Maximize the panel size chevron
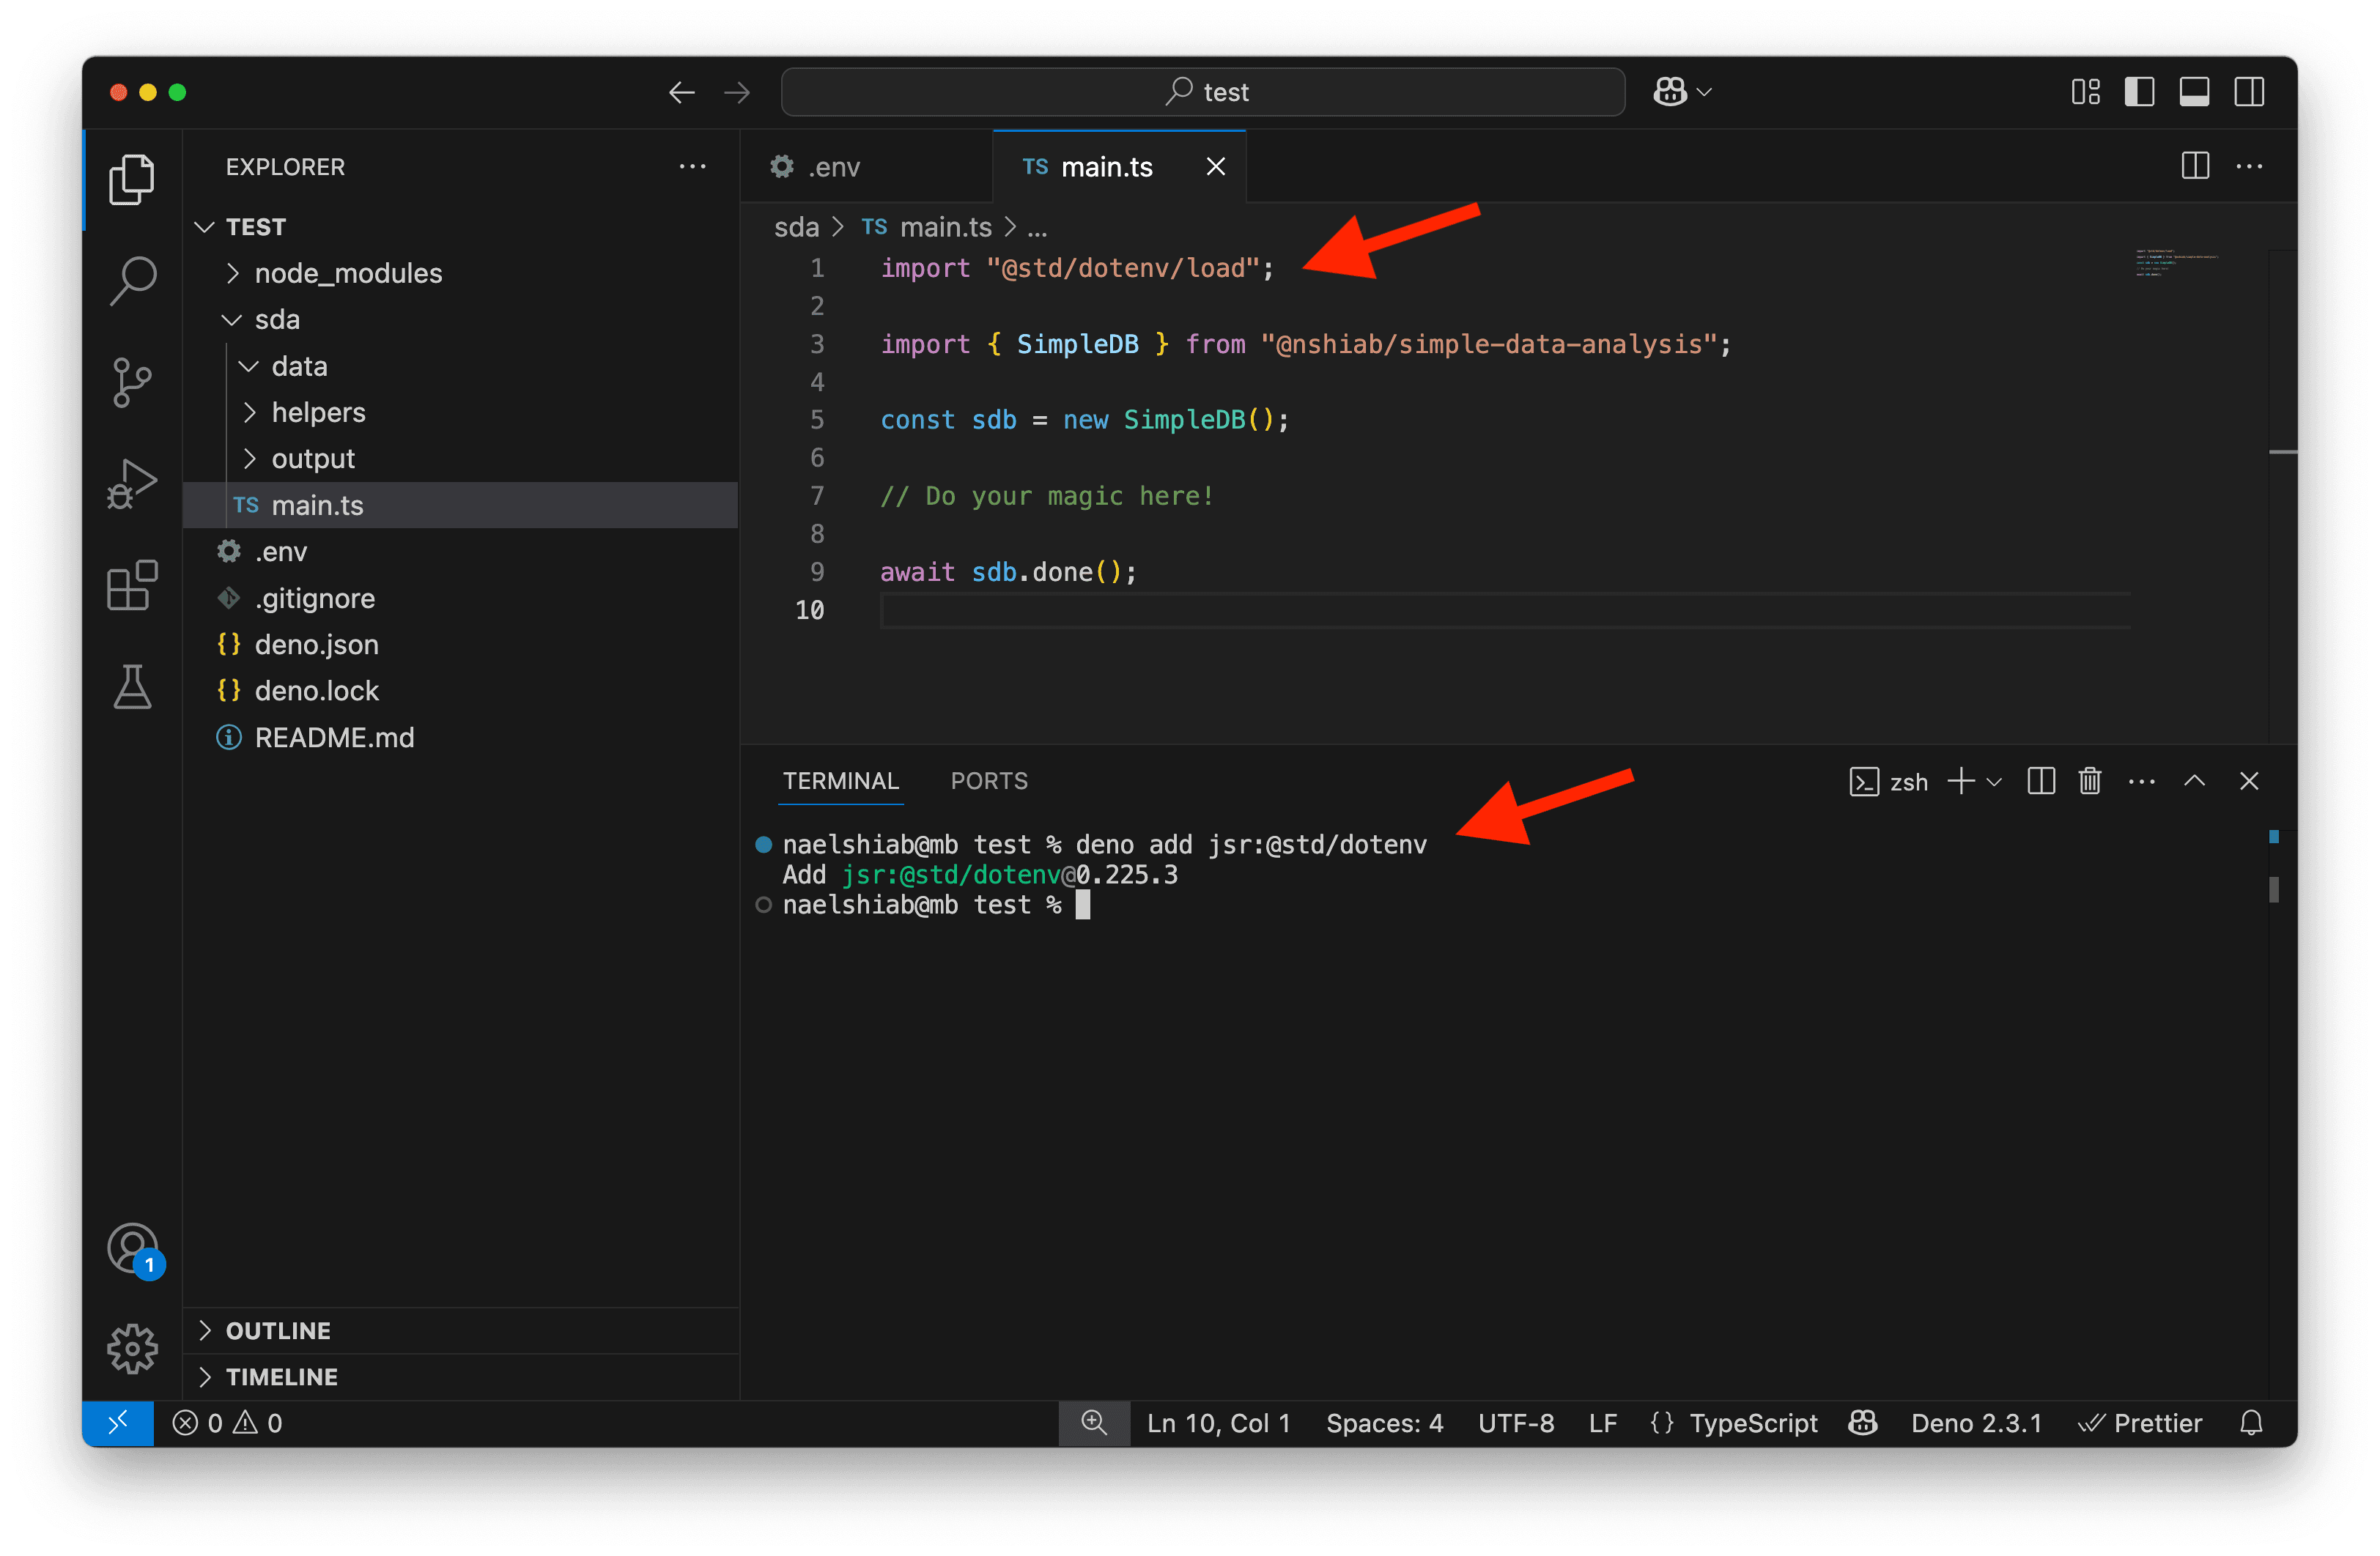This screenshot has height=1556, width=2380. pos(2194,781)
